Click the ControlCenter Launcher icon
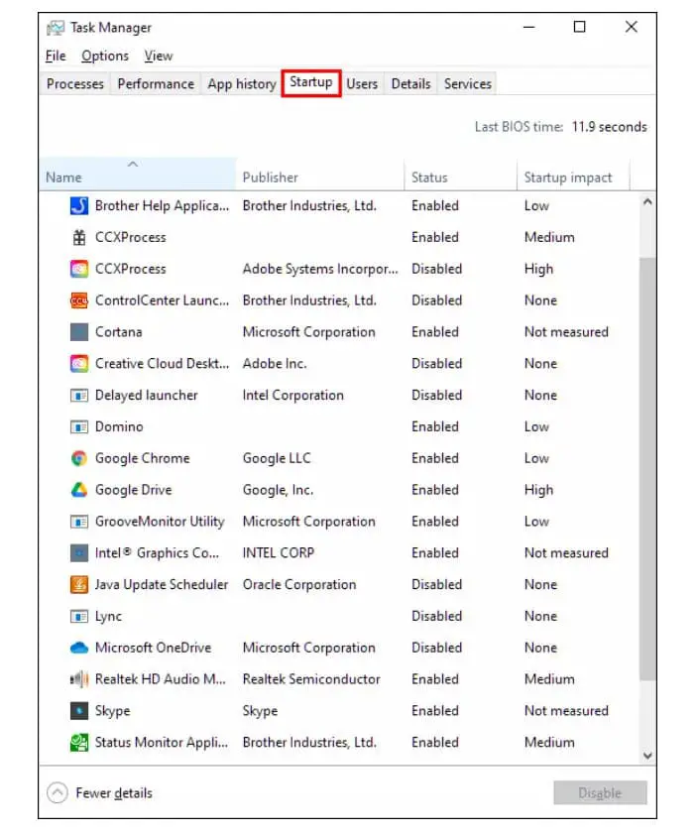Screen dimensions: 698x835 coord(78,300)
